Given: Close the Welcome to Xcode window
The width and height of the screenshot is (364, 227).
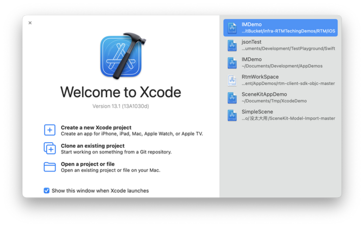Looking at the screenshot, I should coord(30,23).
